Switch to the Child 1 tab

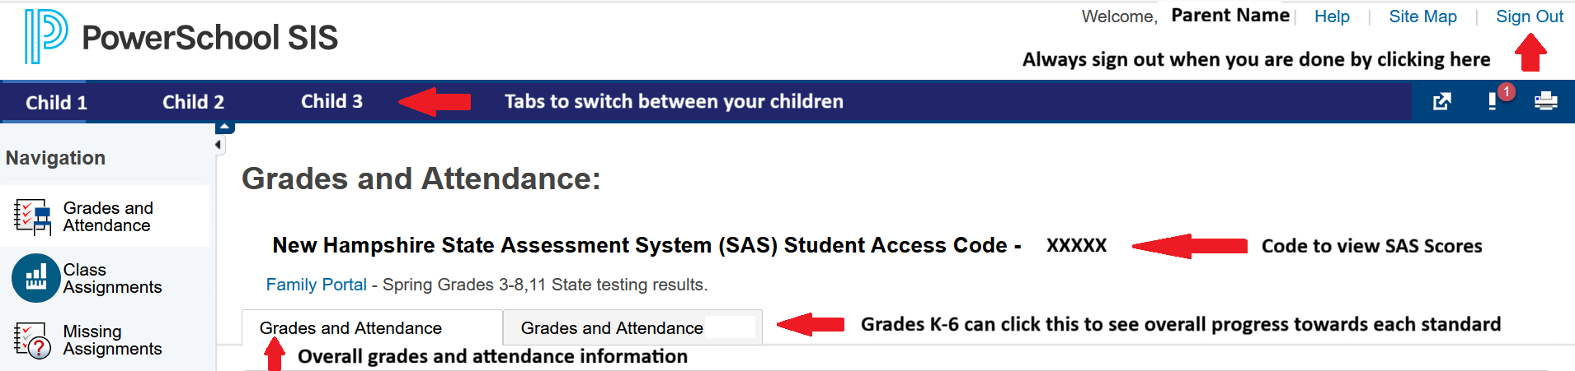pos(56,103)
